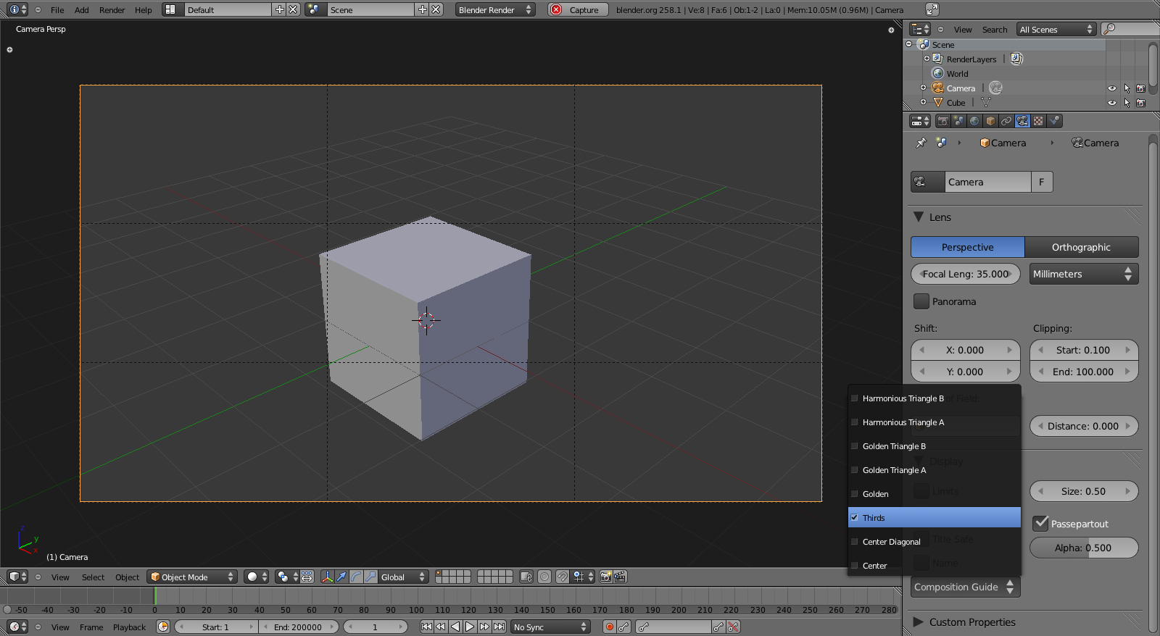Check the Golden composition guide

coord(935,494)
